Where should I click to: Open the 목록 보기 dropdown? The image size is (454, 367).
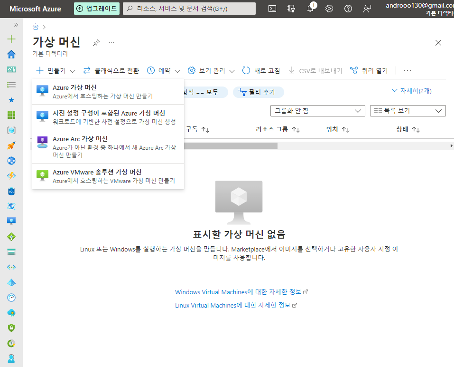(x=408, y=111)
